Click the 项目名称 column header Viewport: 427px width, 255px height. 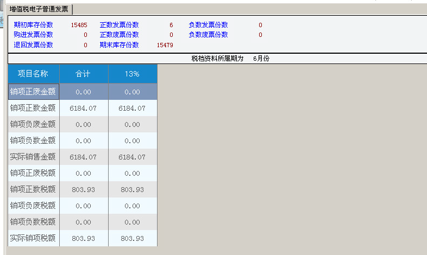(x=33, y=74)
